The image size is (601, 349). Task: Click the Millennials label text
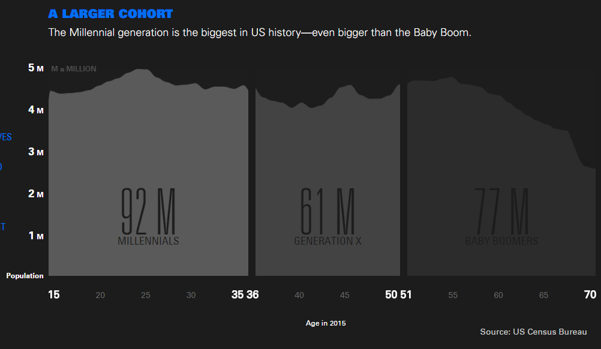tap(148, 241)
